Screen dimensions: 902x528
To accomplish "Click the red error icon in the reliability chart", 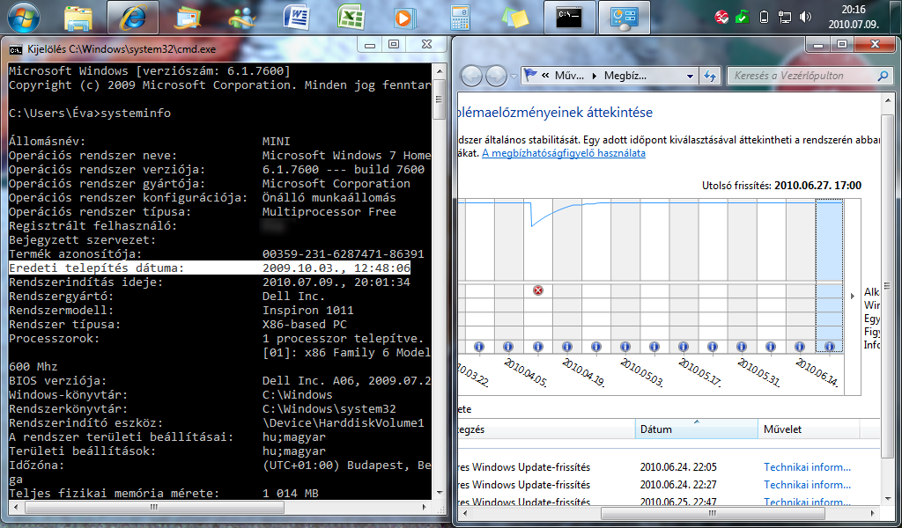I will [x=538, y=290].
